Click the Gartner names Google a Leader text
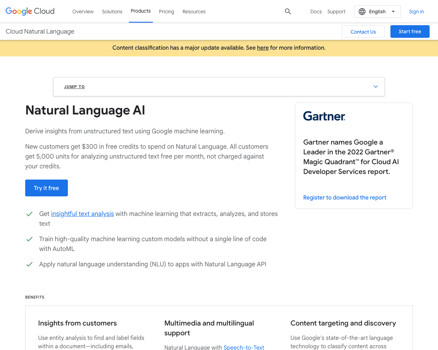This screenshot has height=350, width=438. click(351, 157)
